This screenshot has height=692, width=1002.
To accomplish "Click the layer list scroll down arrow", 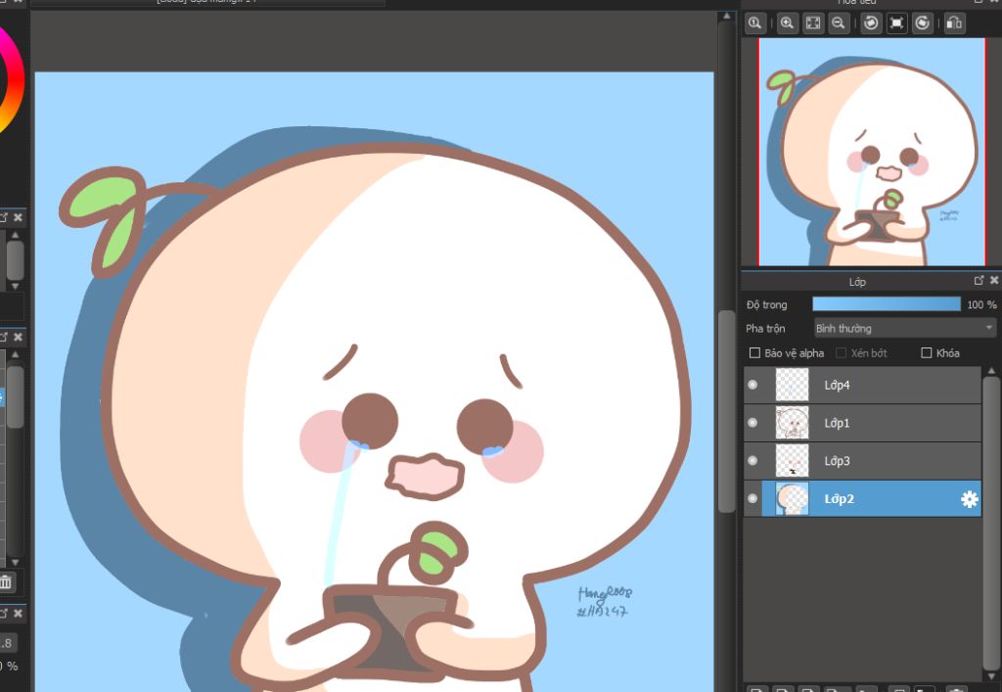I will click(991, 676).
